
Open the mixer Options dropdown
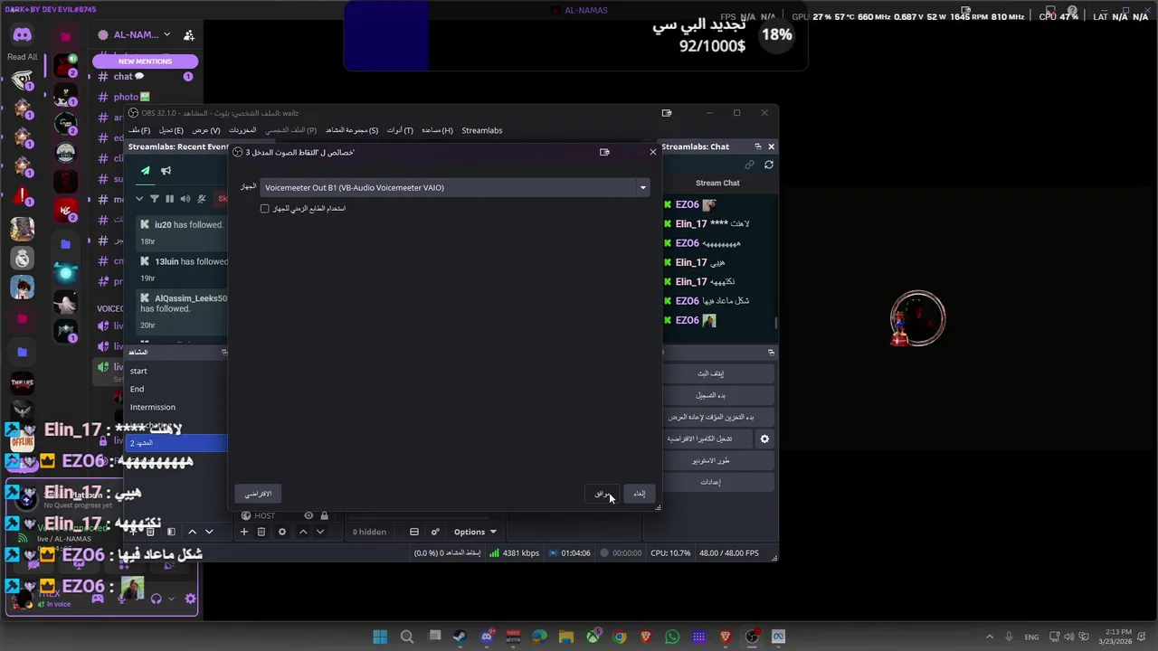[x=475, y=532]
